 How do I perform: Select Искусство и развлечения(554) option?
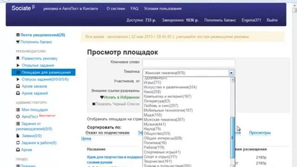(x=170, y=87)
